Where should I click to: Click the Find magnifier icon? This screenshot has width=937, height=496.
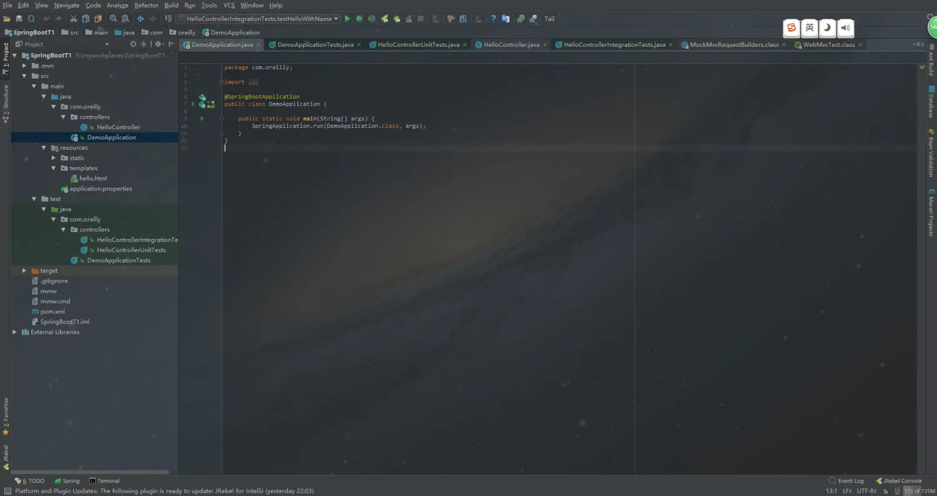coord(113,19)
